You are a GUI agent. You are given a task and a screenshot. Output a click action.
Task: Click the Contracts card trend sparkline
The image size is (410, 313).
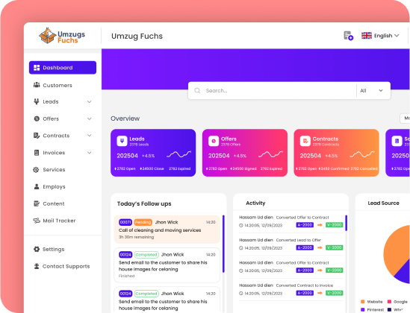[362, 154]
